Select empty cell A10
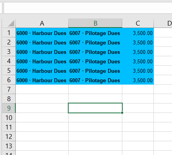 [x=42, y=118]
